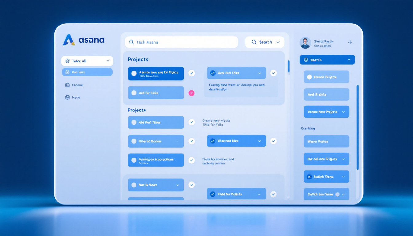Click the Add Projects button
Screen dimensions: 413x236
[x=326, y=94]
